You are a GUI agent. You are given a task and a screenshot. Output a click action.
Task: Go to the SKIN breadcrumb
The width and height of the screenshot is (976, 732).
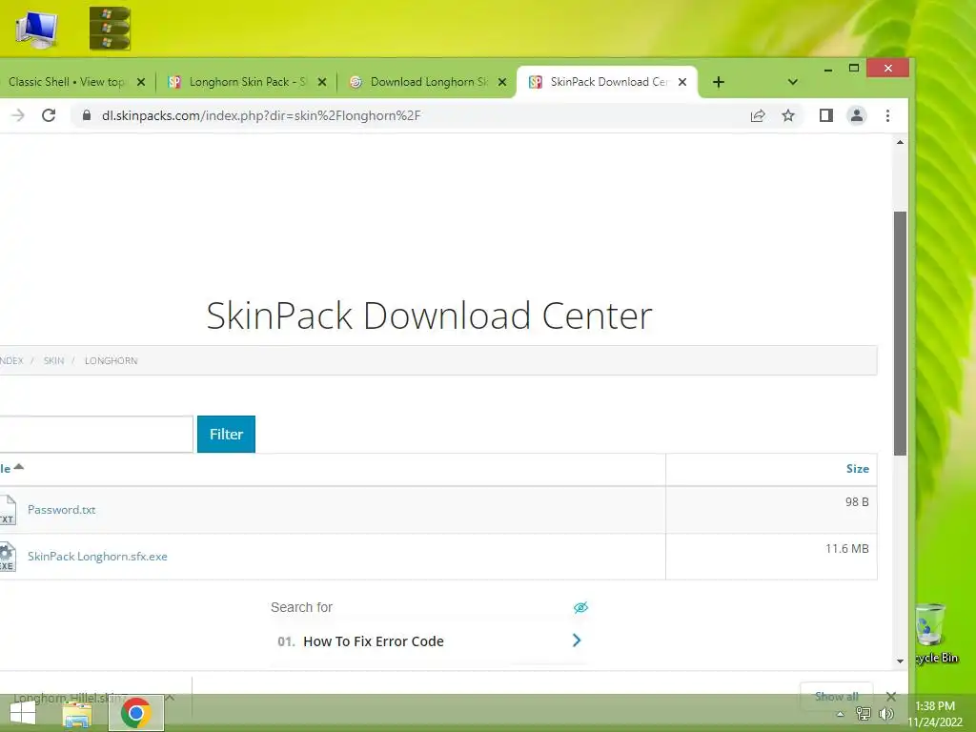53,361
